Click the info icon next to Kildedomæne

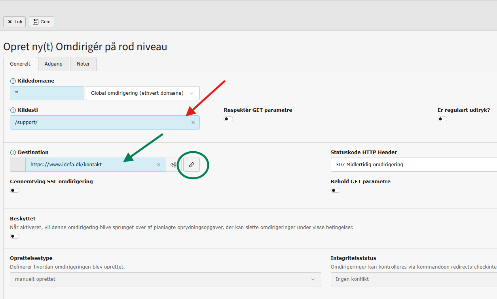point(13,81)
